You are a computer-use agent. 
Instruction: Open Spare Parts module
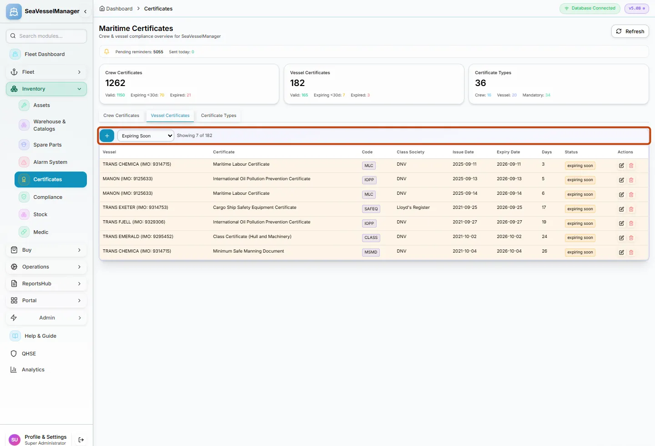(x=50, y=145)
